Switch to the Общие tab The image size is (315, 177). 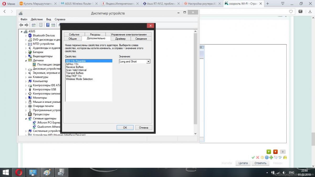tap(72, 39)
